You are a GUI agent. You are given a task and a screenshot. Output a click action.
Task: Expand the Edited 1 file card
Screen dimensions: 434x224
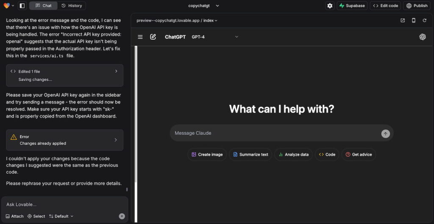coord(64,75)
